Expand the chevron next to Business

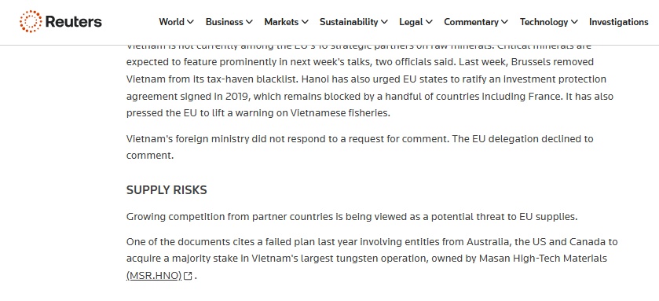[x=249, y=22]
